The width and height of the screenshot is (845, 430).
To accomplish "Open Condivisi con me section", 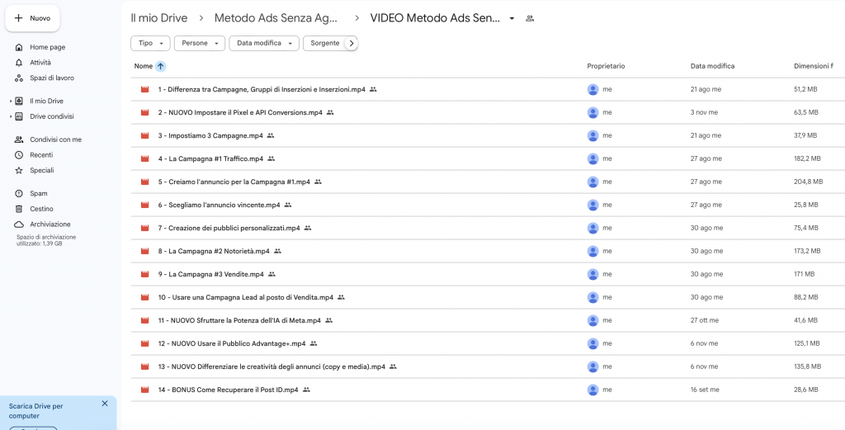I will pyautogui.click(x=55, y=139).
